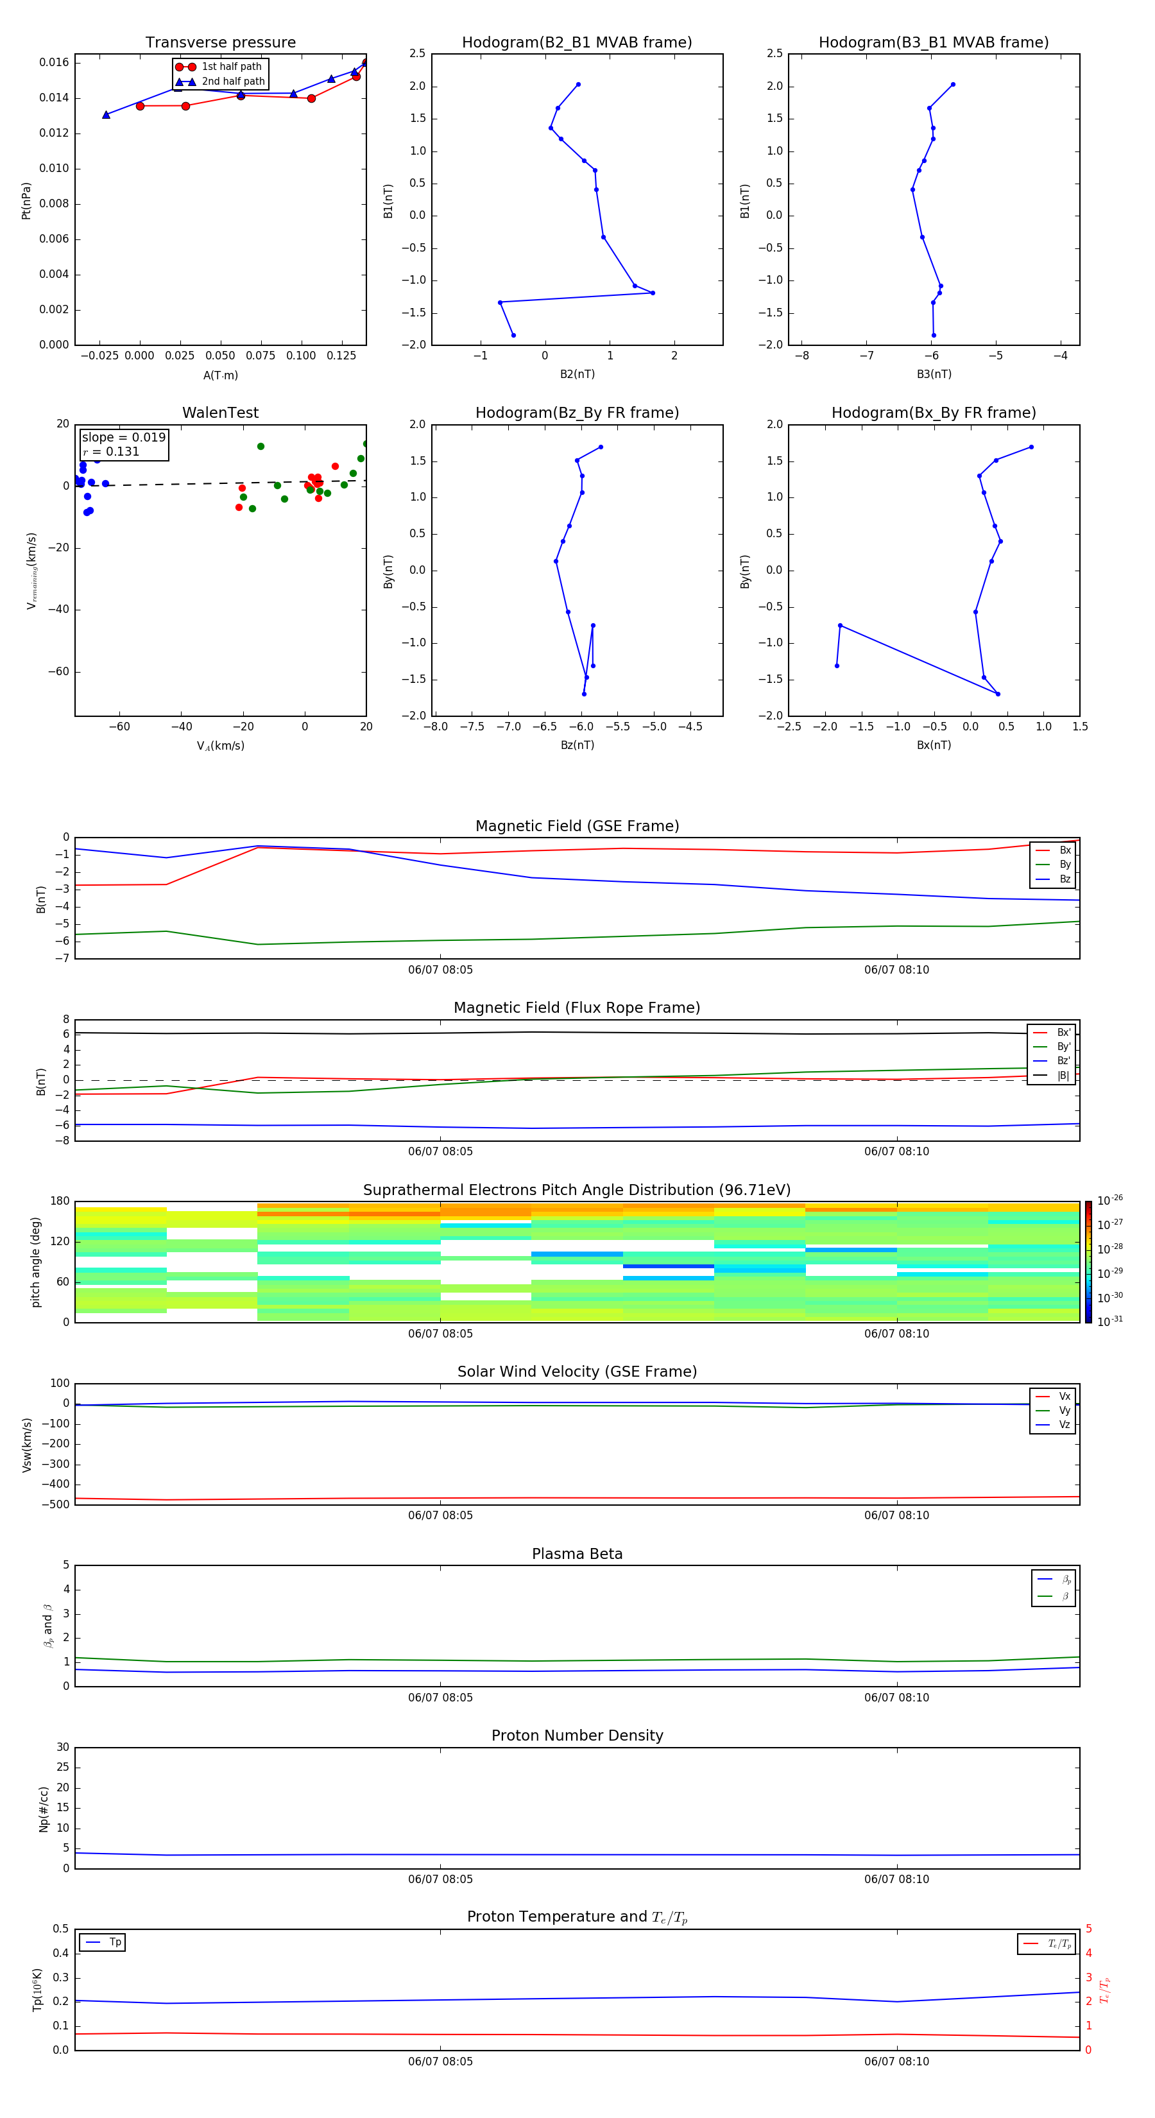This screenshot has height=2118, width=1155.
Task: Select the '|B|' legend entry
Action: [1052, 1076]
